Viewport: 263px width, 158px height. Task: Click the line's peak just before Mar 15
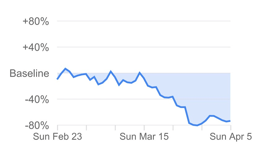[x=140, y=72]
